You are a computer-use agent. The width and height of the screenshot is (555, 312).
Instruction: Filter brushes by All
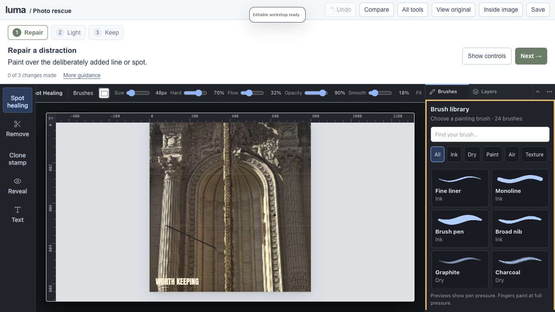click(x=437, y=154)
